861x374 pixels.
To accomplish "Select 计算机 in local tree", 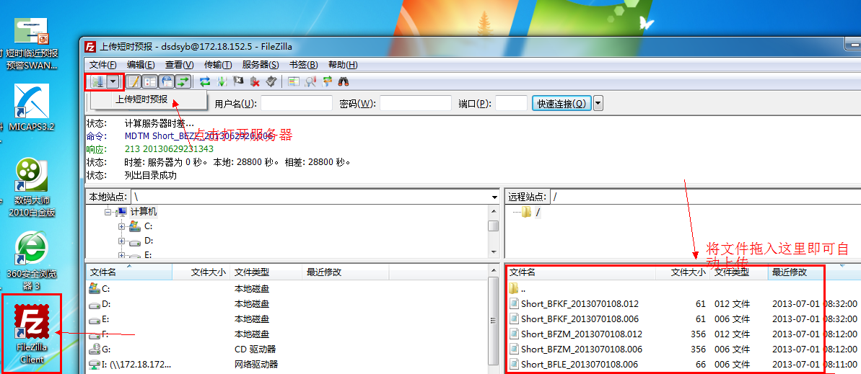I will 144,212.
